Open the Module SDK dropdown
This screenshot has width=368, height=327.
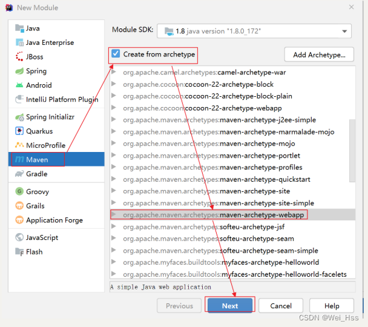tap(254, 31)
